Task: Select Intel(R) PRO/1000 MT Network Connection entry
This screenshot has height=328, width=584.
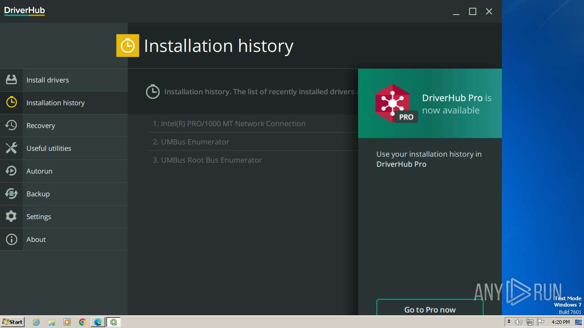Action: pos(253,123)
